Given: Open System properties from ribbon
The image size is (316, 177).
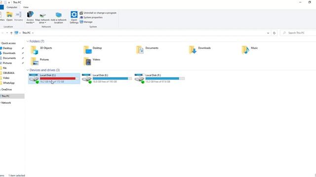Looking at the screenshot, I should [91, 18].
